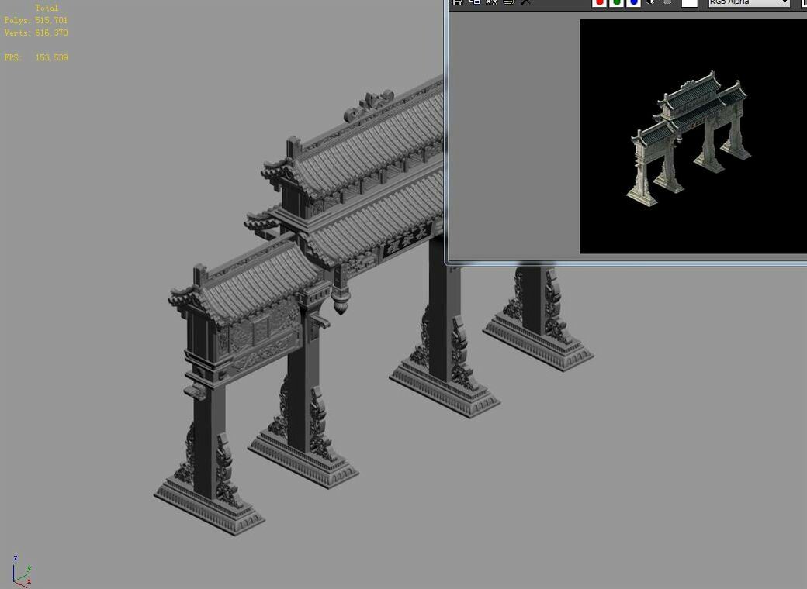Image resolution: width=807 pixels, height=589 pixels.
Task: Toggle the blue channel button
Action: point(633,2)
